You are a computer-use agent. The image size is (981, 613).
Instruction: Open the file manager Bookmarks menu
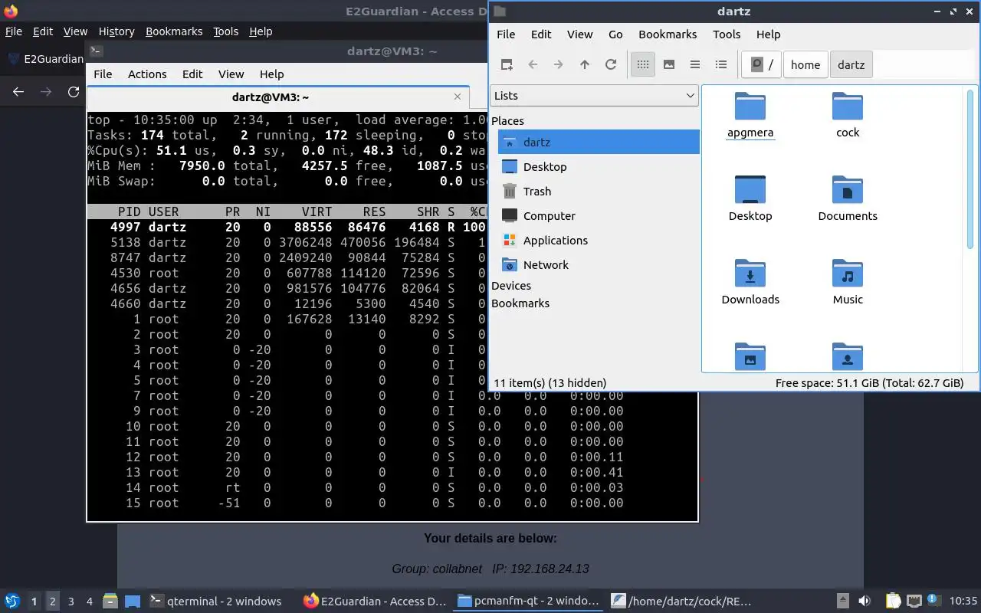[668, 34]
